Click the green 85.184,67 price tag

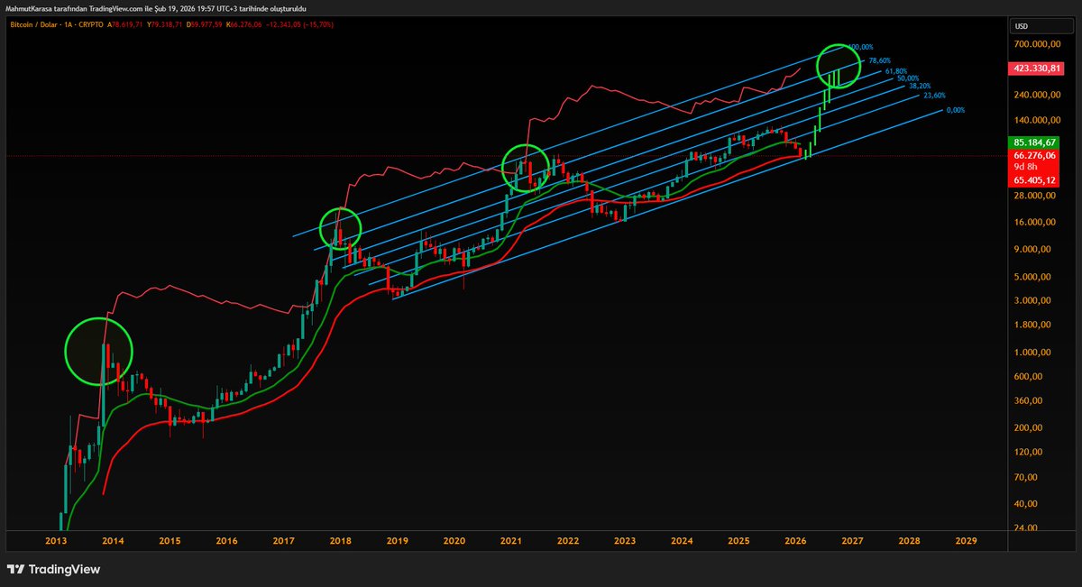(x=1033, y=142)
